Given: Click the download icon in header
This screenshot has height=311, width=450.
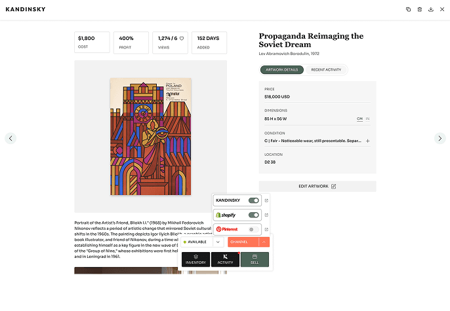Looking at the screenshot, I should tap(431, 9).
